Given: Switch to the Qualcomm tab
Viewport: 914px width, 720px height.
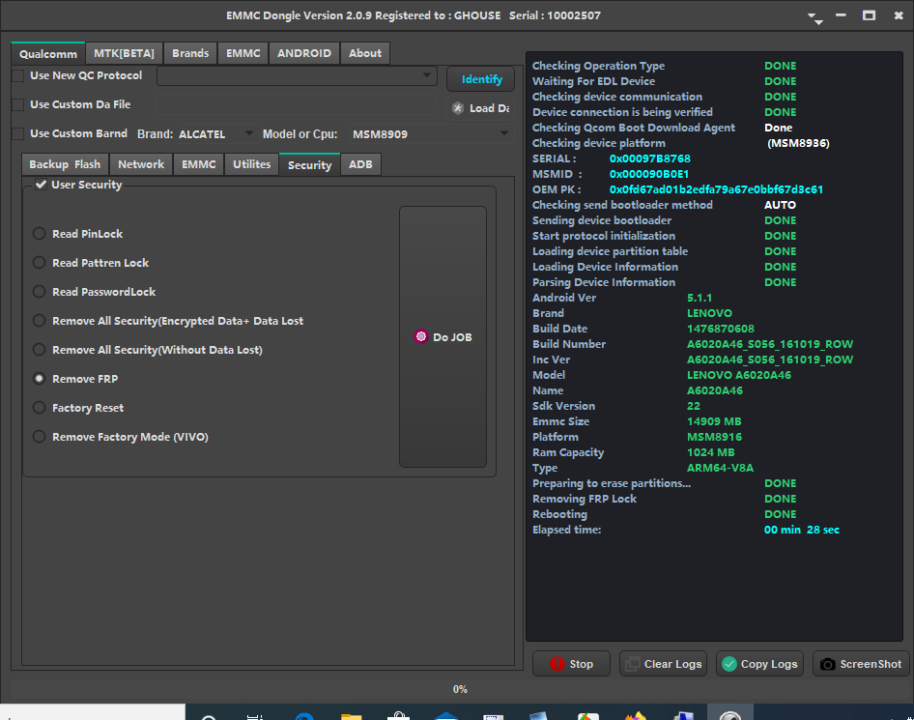Looking at the screenshot, I should [48, 53].
